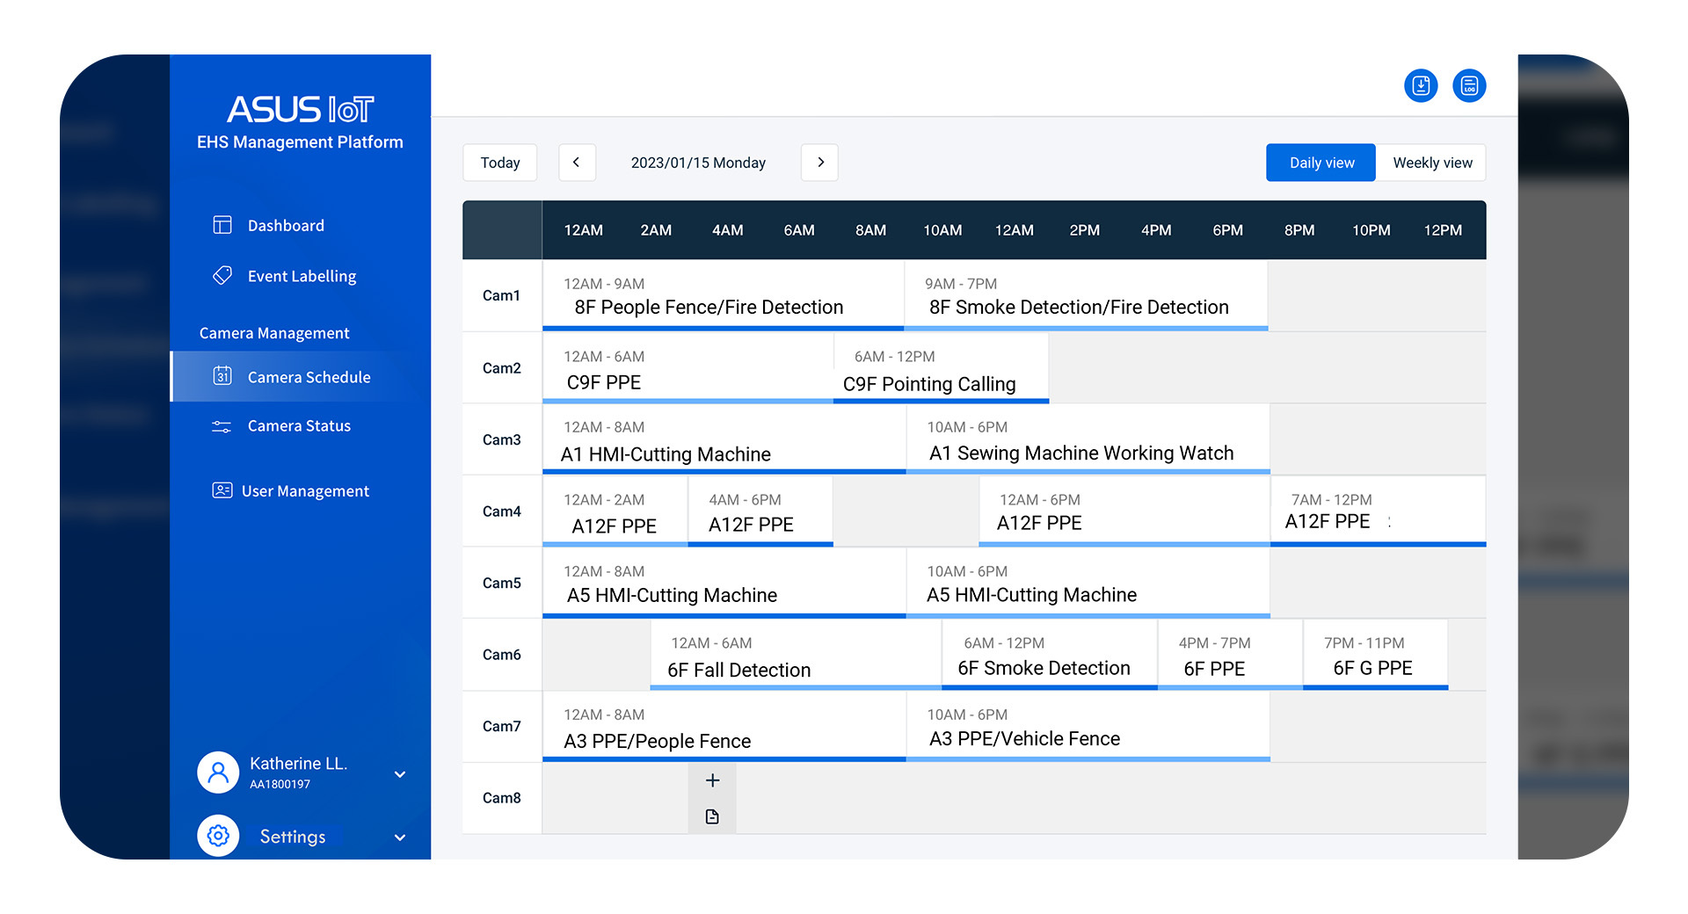1688x914 pixels.
Task: Click the download report icon in header
Action: point(1421,86)
